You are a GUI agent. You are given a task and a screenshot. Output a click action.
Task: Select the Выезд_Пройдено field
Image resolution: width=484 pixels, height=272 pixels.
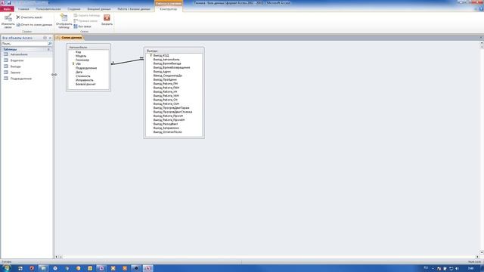(x=165, y=79)
